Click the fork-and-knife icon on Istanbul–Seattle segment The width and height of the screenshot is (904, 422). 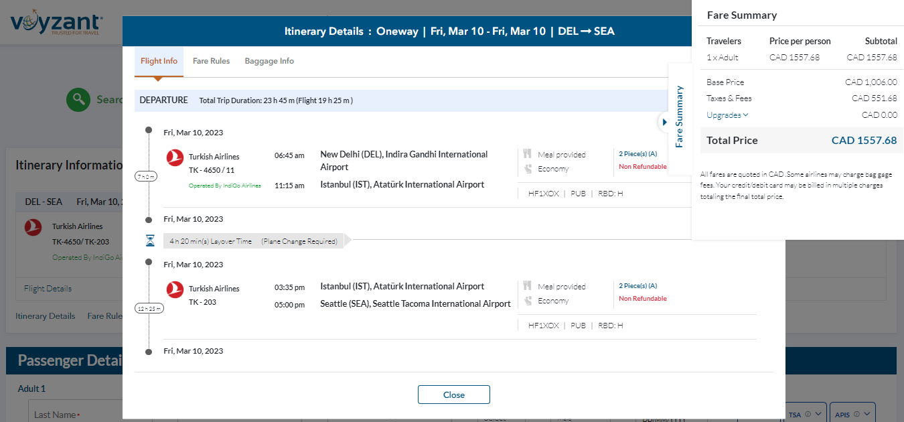click(x=528, y=286)
